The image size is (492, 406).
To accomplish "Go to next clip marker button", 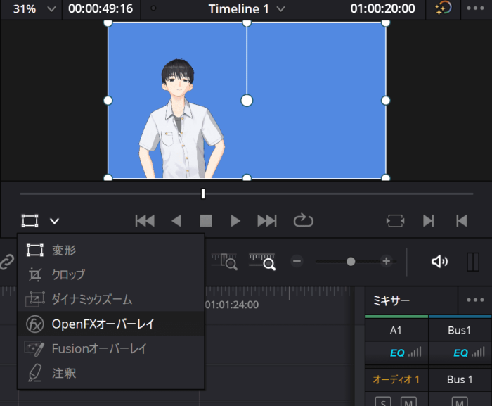I will click(x=428, y=221).
